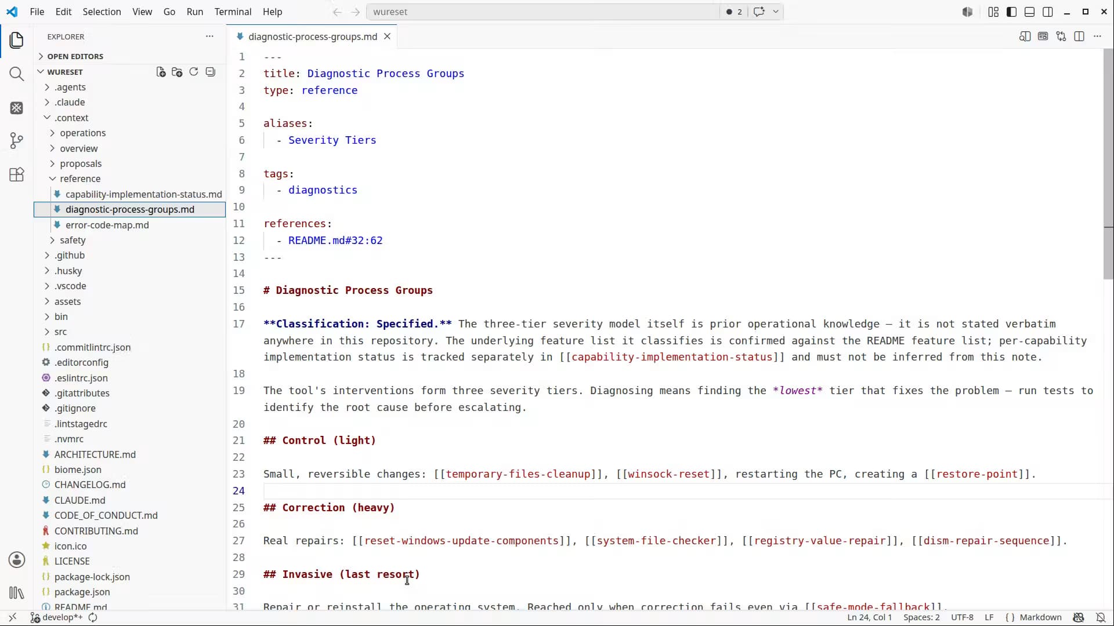Click the Copilot status icon in status bar

click(1079, 617)
